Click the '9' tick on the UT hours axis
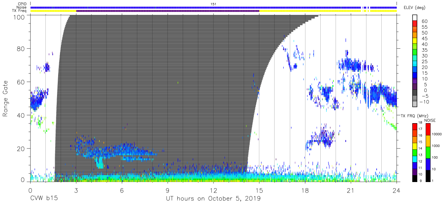Image resolution: width=446 pixels, height=206 pixels. pos(168,190)
